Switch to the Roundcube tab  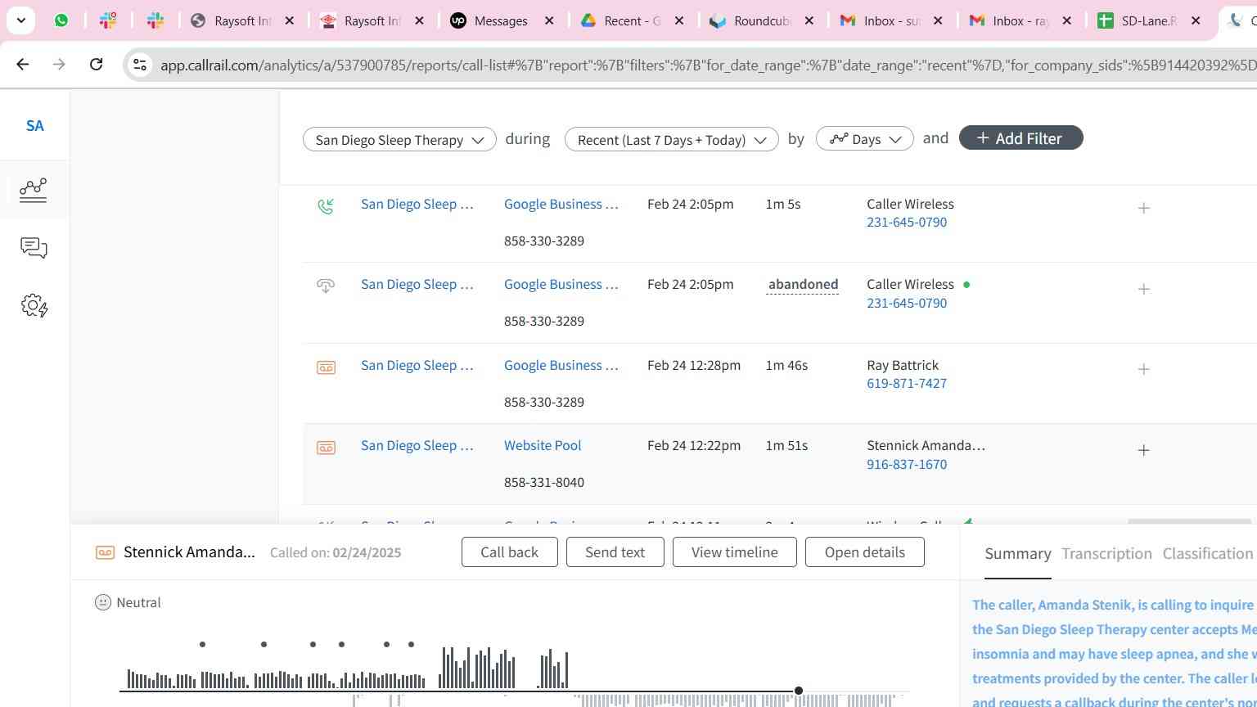[752, 20]
